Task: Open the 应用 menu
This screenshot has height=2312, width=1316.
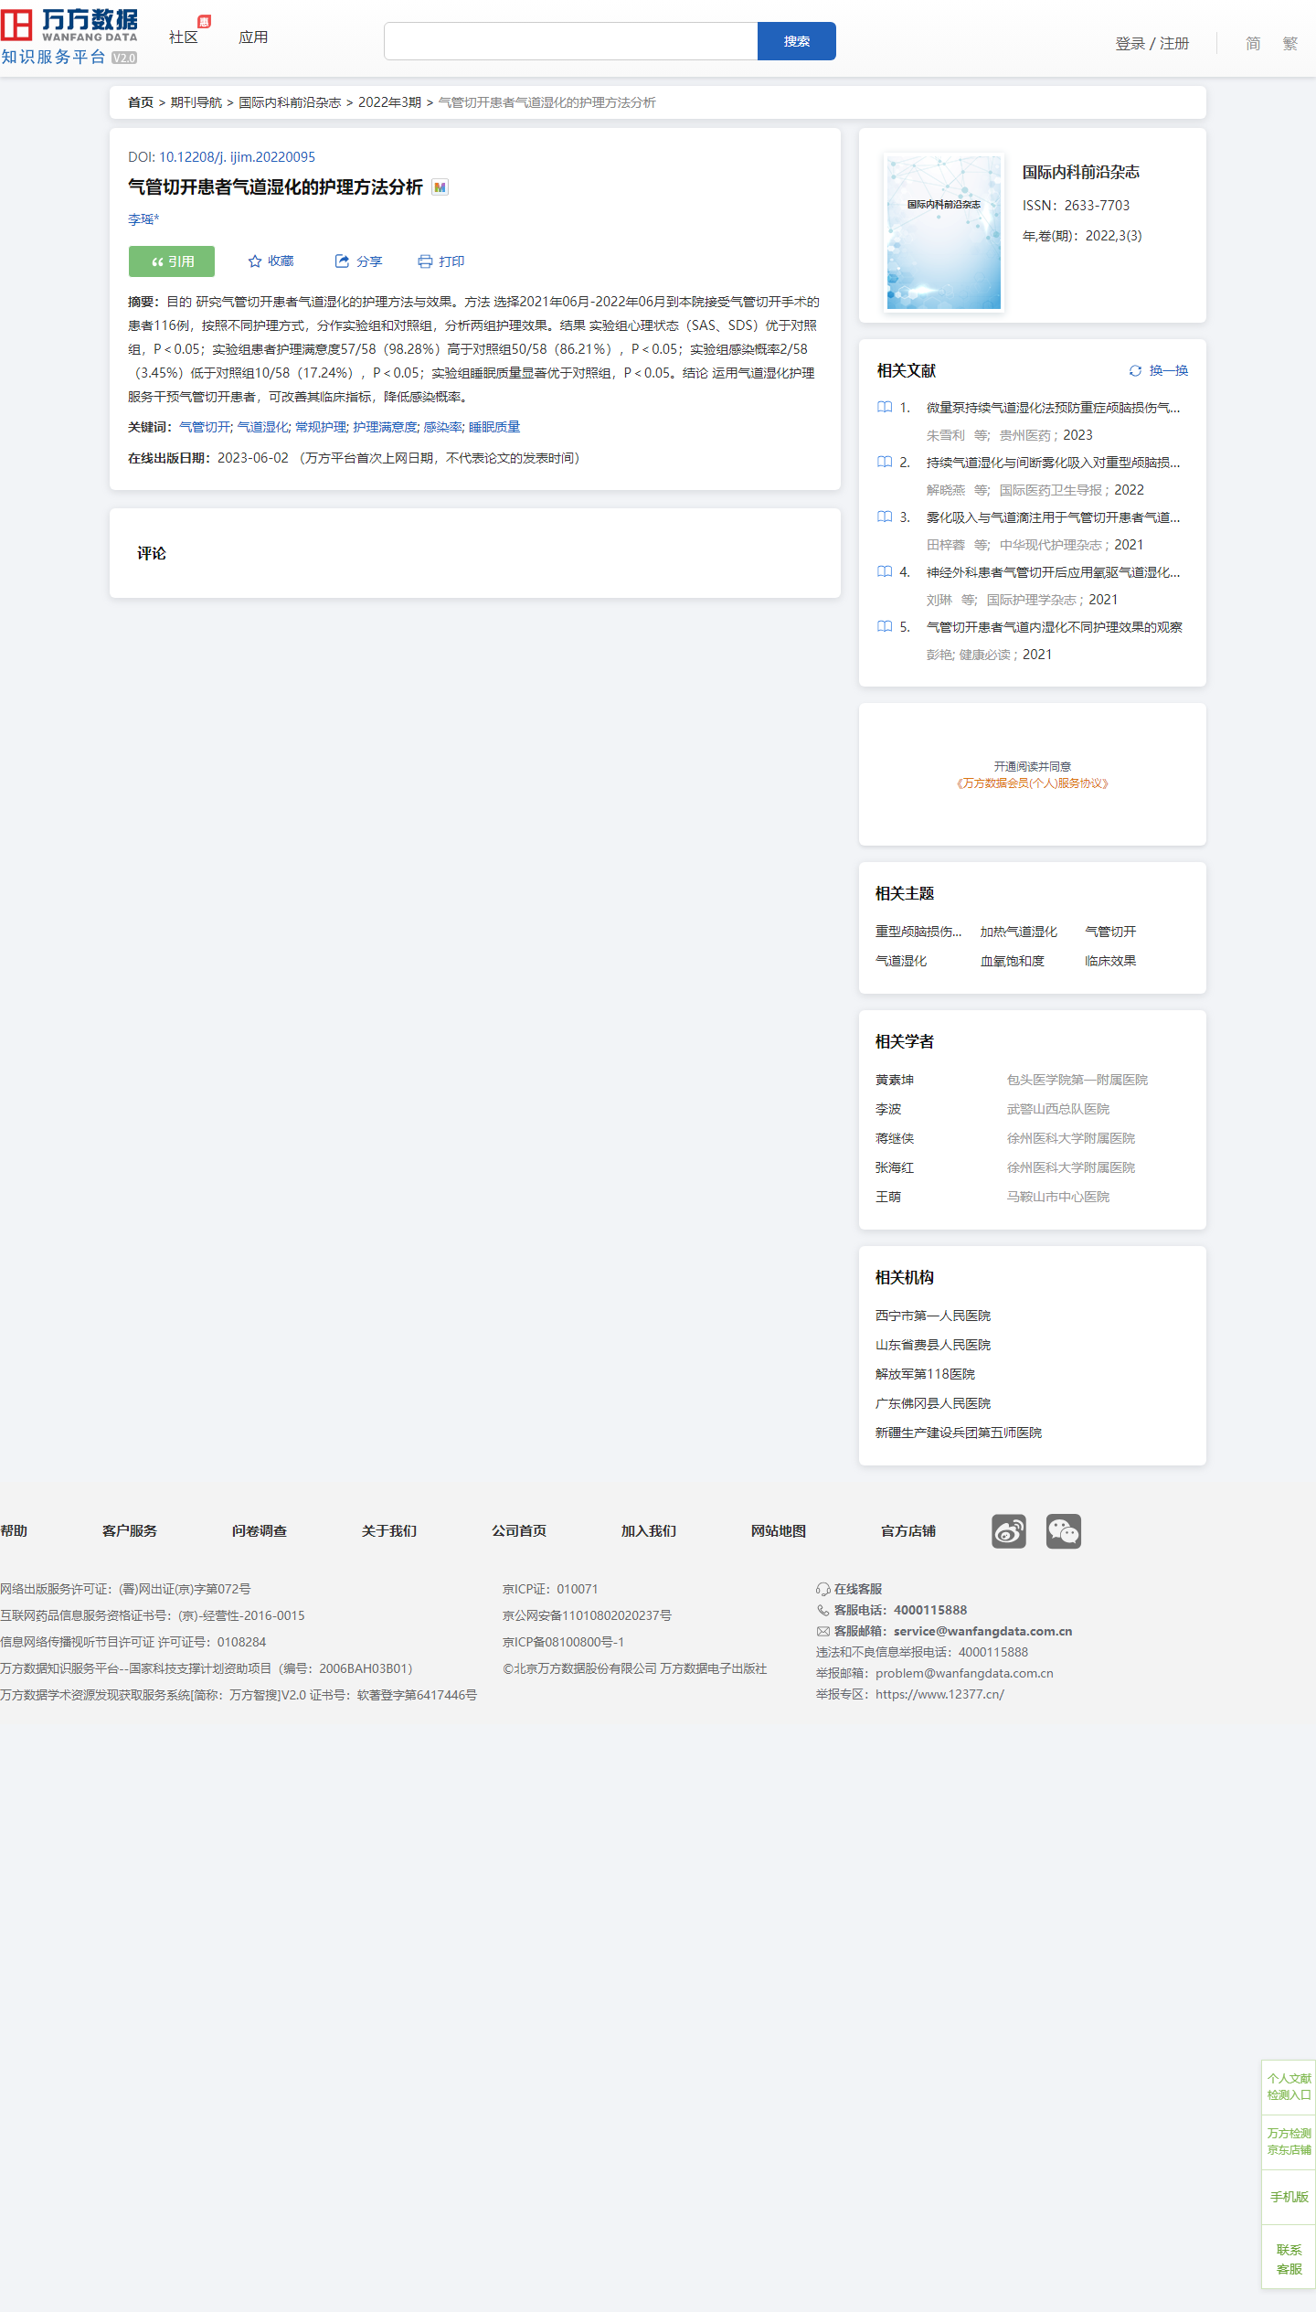Action: (253, 37)
